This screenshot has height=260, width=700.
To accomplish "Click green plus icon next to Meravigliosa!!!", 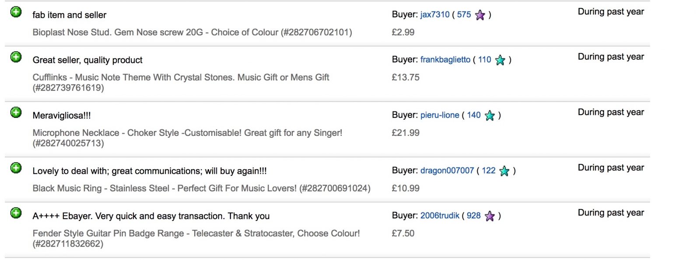I will click(x=16, y=113).
